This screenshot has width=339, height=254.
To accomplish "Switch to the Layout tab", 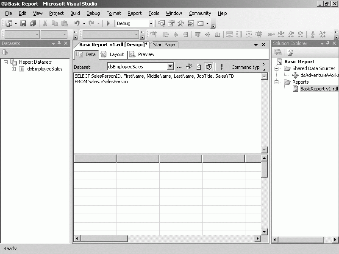I will pos(113,54).
